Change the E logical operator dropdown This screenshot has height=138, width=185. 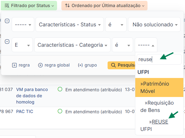(22, 45)
